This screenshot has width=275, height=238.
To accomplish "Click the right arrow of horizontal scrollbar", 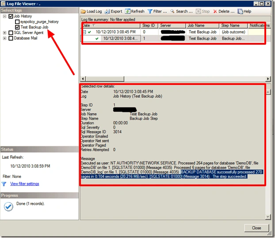I will 268,79.
